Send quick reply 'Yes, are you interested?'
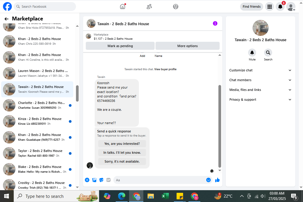This screenshot has height=202, width=303. [x=122, y=144]
